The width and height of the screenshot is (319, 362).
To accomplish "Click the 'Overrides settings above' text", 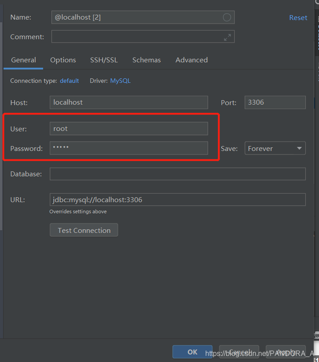I will point(78,212).
